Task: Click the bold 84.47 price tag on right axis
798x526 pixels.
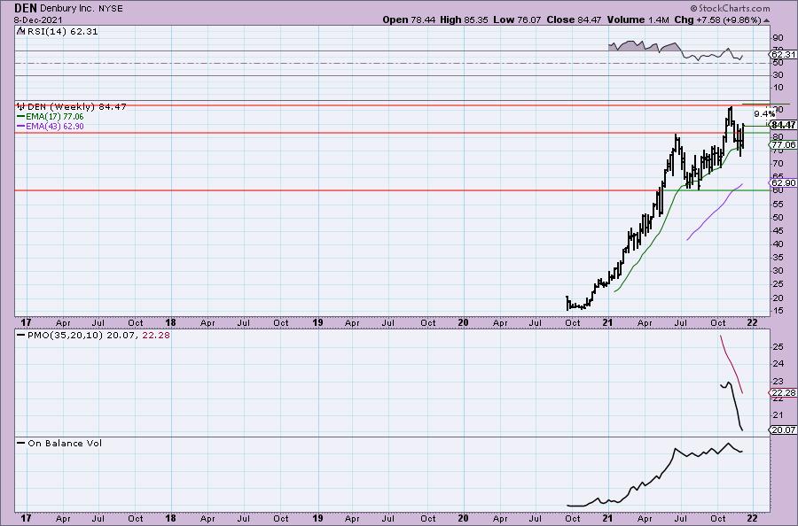Action: pos(783,125)
